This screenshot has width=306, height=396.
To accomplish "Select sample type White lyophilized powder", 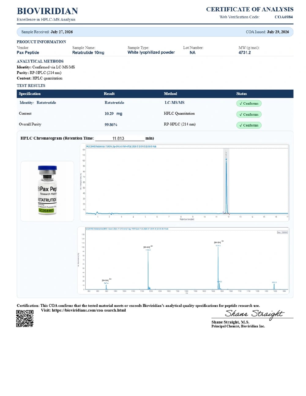I will click(x=151, y=52).
